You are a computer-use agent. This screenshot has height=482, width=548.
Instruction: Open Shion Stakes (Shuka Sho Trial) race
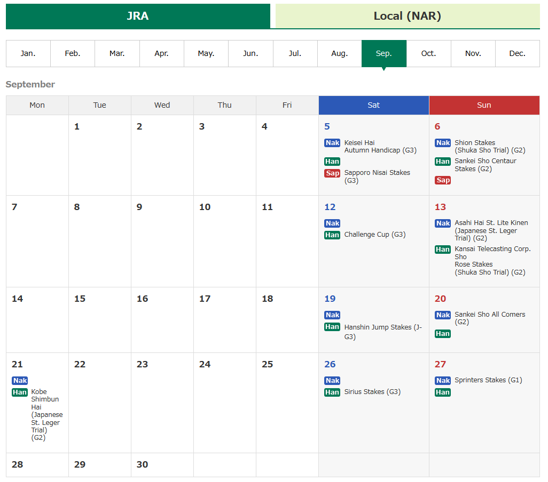pos(490,147)
